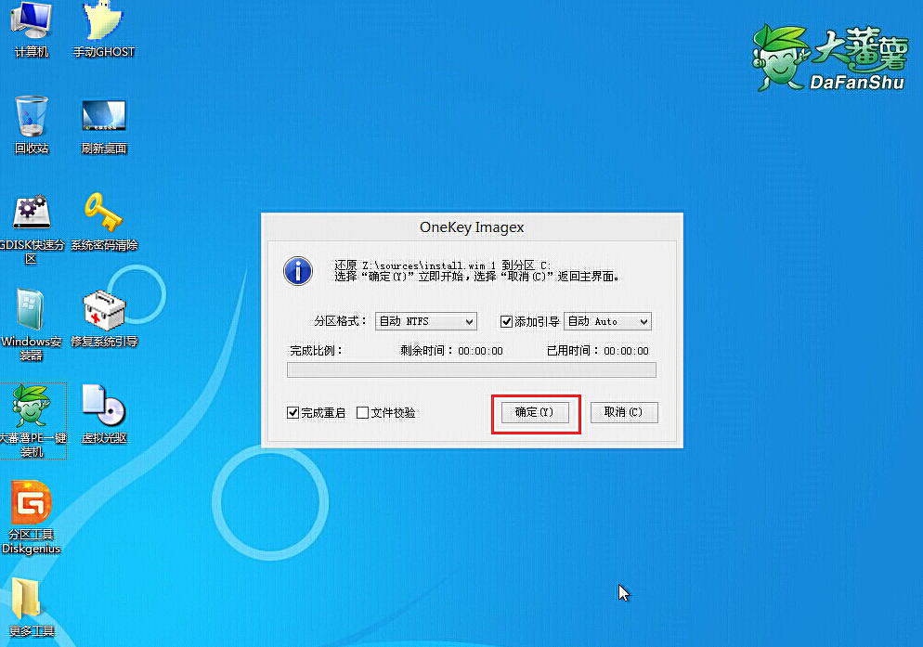Click the 取消(C) cancel button
The height and width of the screenshot is (647, 923).
coord(623,412)
